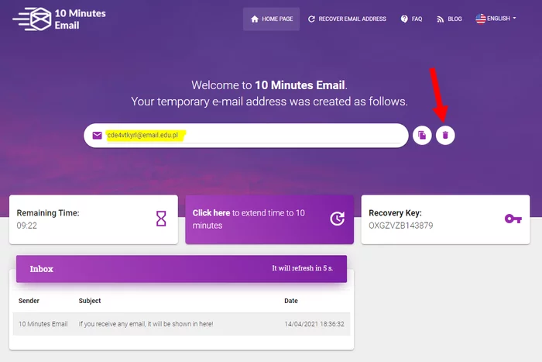This screenshot has height=362, width=542.
Task: Open the Blog link in navigation
Action: click(x=449, y=19)
